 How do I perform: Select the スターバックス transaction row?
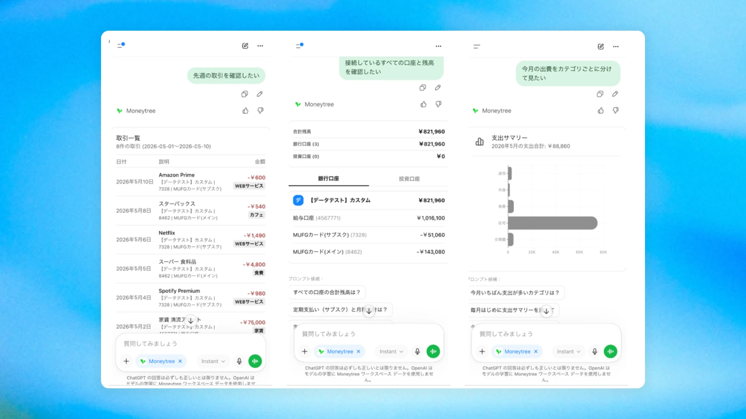190,211
